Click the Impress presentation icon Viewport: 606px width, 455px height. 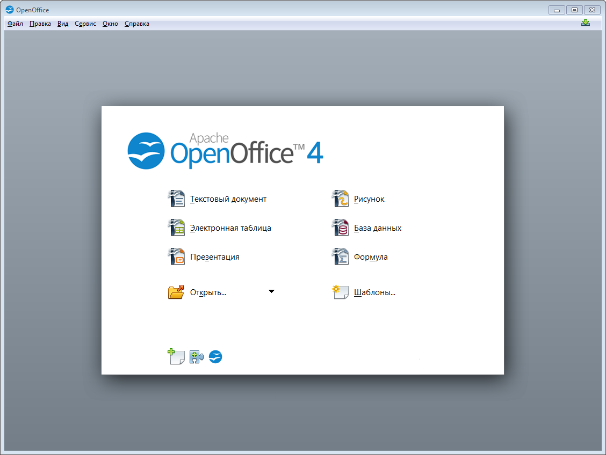point(176,256)
